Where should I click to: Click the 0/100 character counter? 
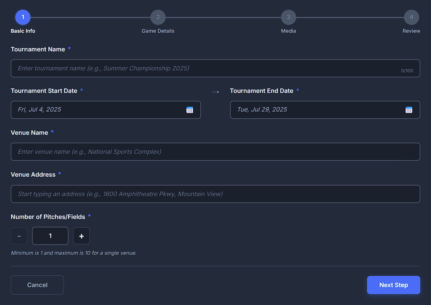tap(407, 70)
